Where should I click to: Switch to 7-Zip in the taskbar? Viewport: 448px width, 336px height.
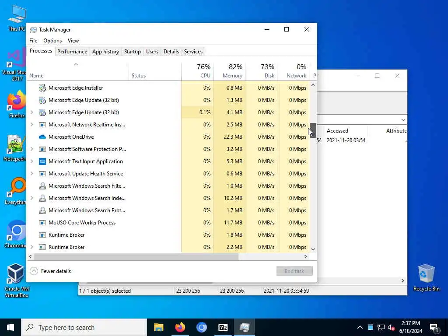[x=223, y=327]
